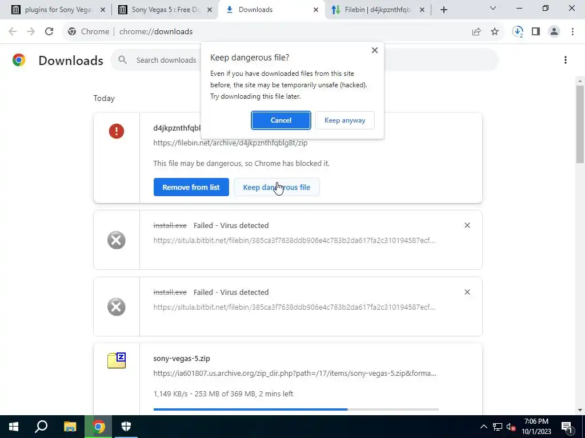Image resolution: width=585 pixels, height=438 pixels.
Task: Click Keep dangerous file button
Action: click(277, 187)
